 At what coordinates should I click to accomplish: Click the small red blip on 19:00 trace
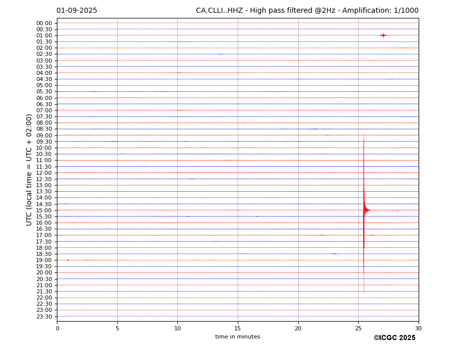click(x=68, y=260)
